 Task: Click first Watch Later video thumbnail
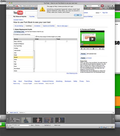pyautogui.click(x=15, y=120)
